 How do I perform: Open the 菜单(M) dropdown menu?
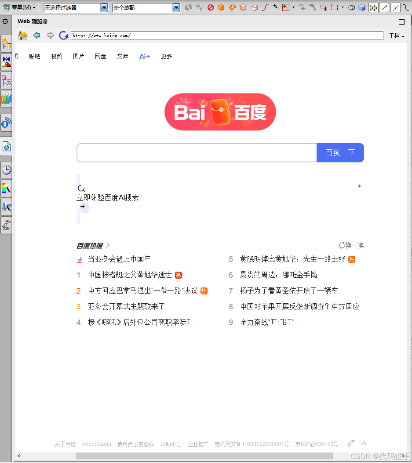19,7
